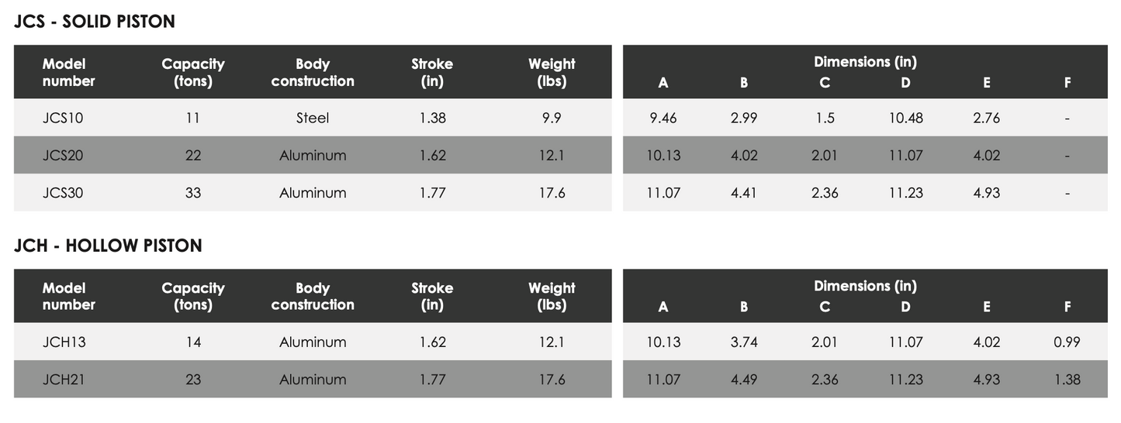The image size is (1121, 423).
Task: Click the 9.46 dimension A value
Action: 663,118
